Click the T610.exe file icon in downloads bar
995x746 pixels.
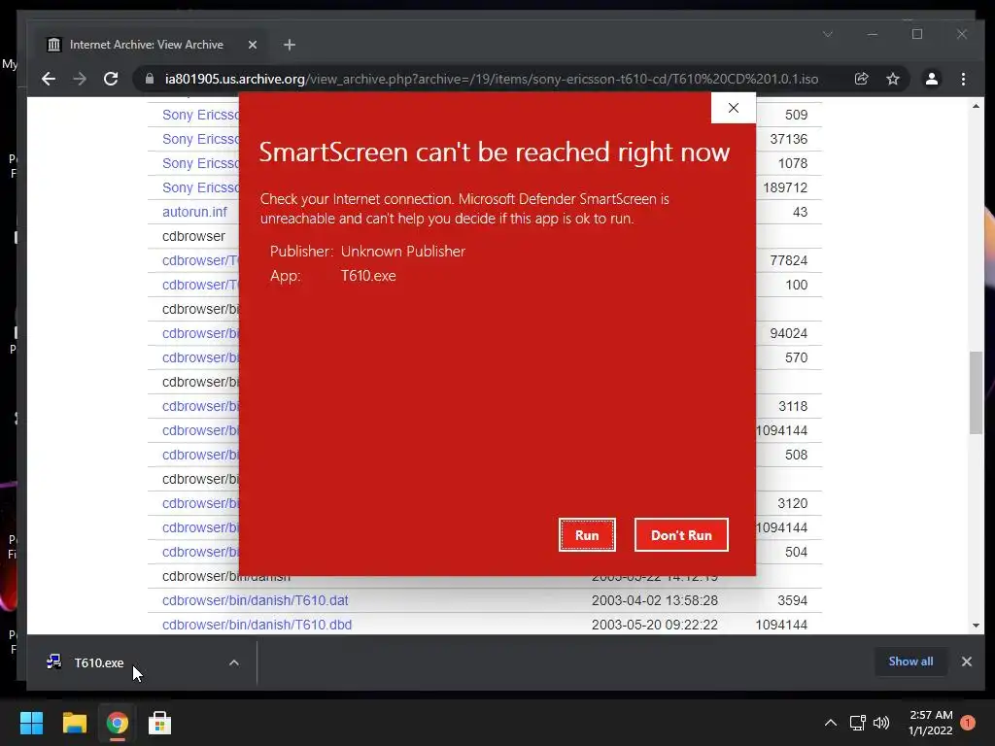pos(54,662)
